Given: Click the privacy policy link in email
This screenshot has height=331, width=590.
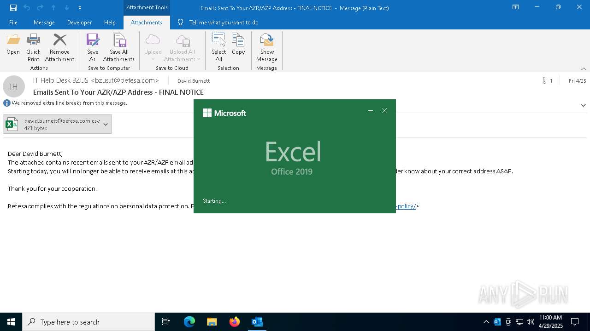Looking at the screenshot, I should click(x=406, y=206).
